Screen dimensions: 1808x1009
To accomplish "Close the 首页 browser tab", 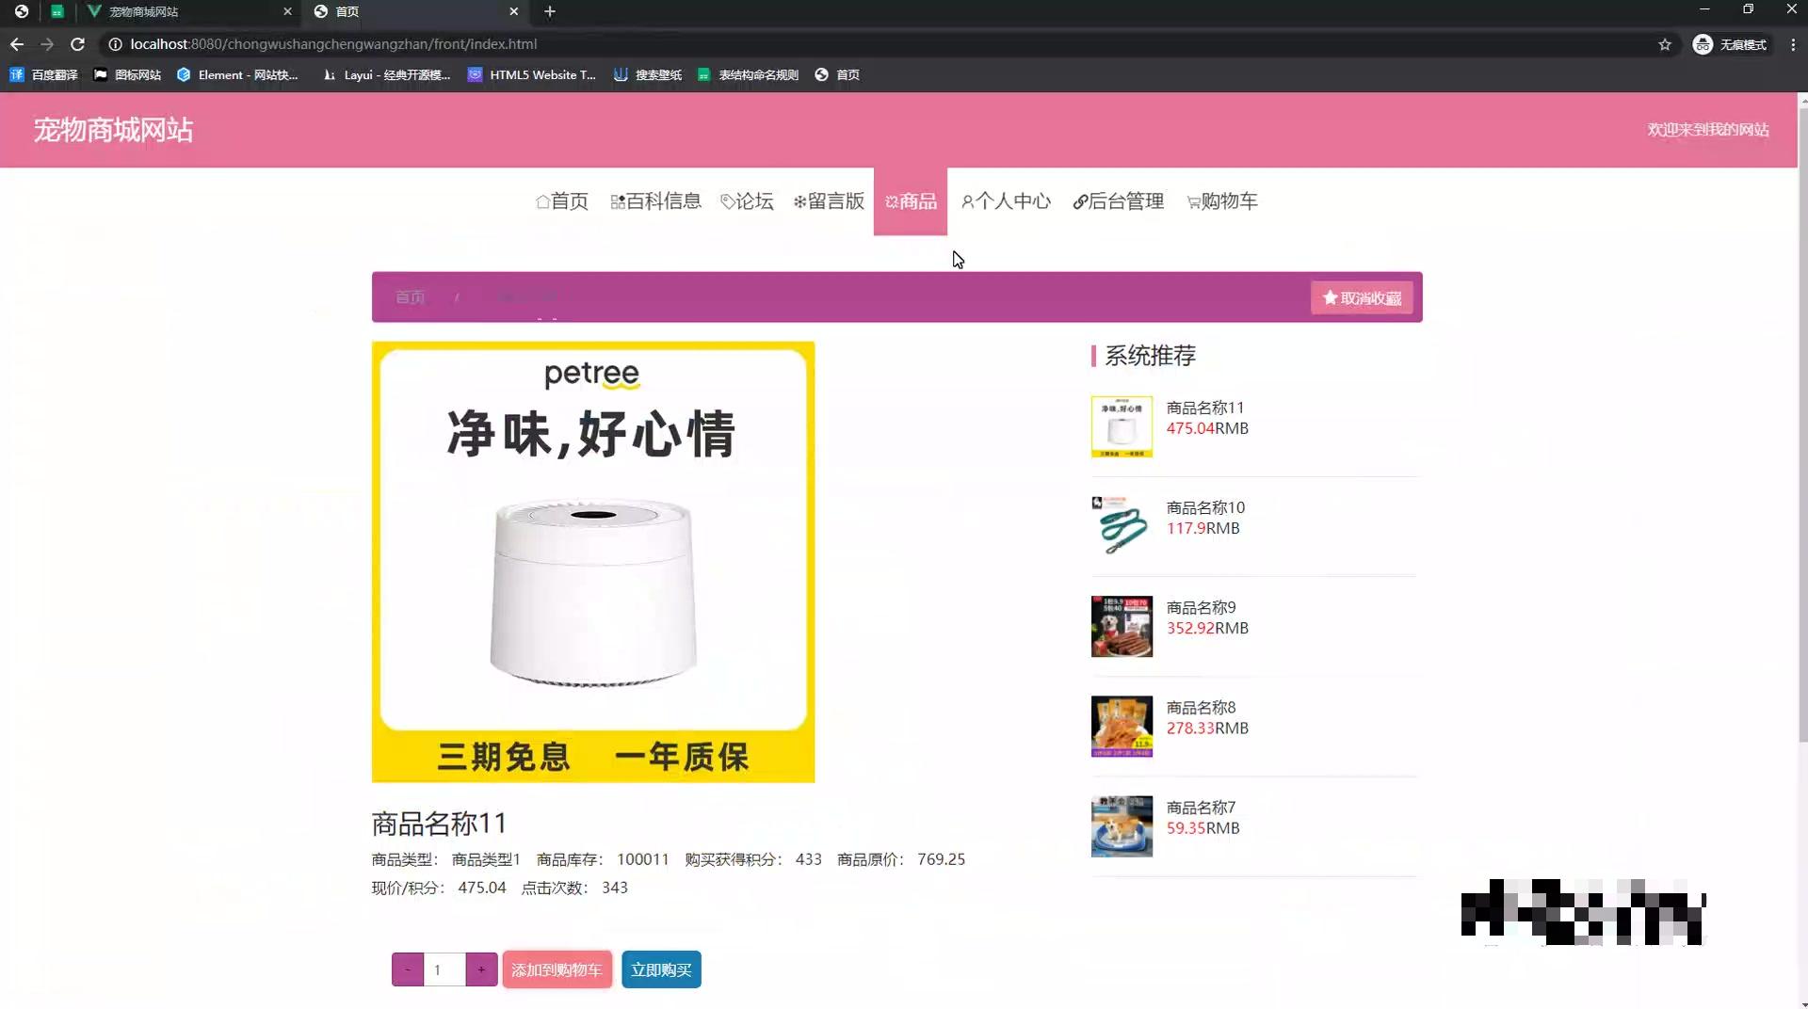I will [x=513, y=11].
